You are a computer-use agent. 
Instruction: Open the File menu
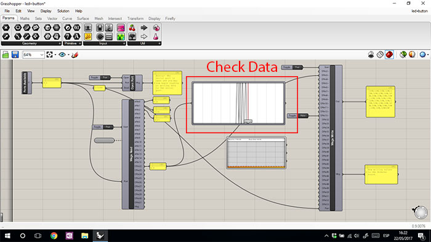point(7,11)
